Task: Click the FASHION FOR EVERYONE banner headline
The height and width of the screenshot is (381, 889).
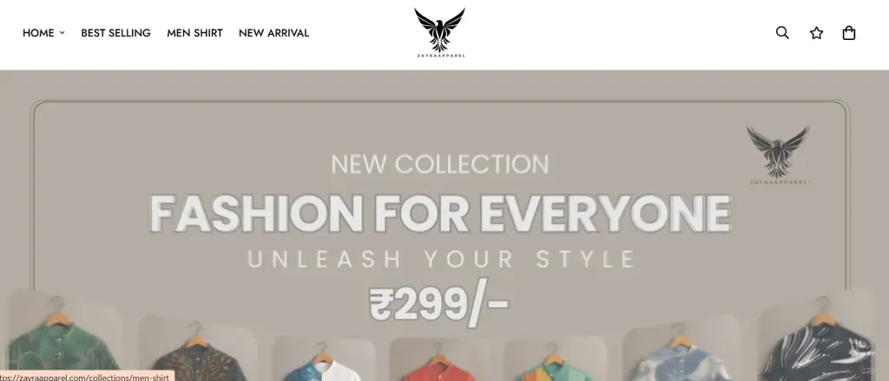Action: click(x=440, y=213)
